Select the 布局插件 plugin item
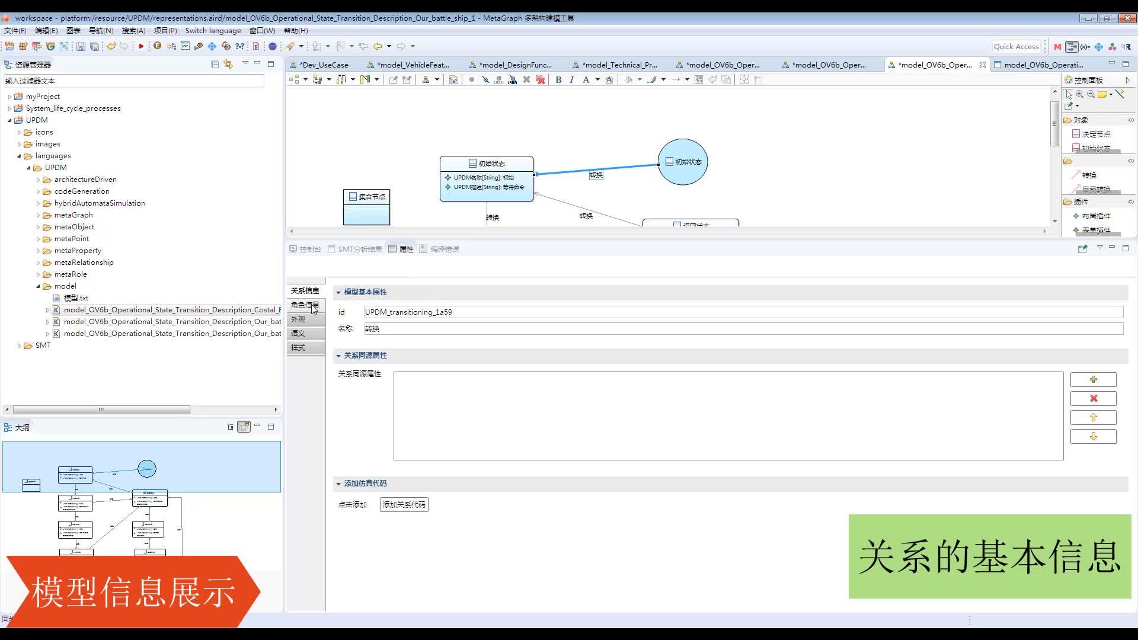 pos(1095,216)
